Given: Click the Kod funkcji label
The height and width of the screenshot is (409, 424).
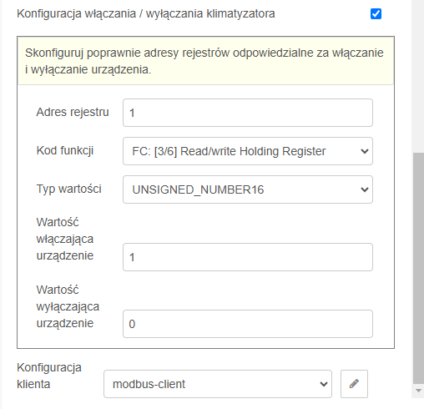Looking at the screenshot, I should [x=65, y=150].
